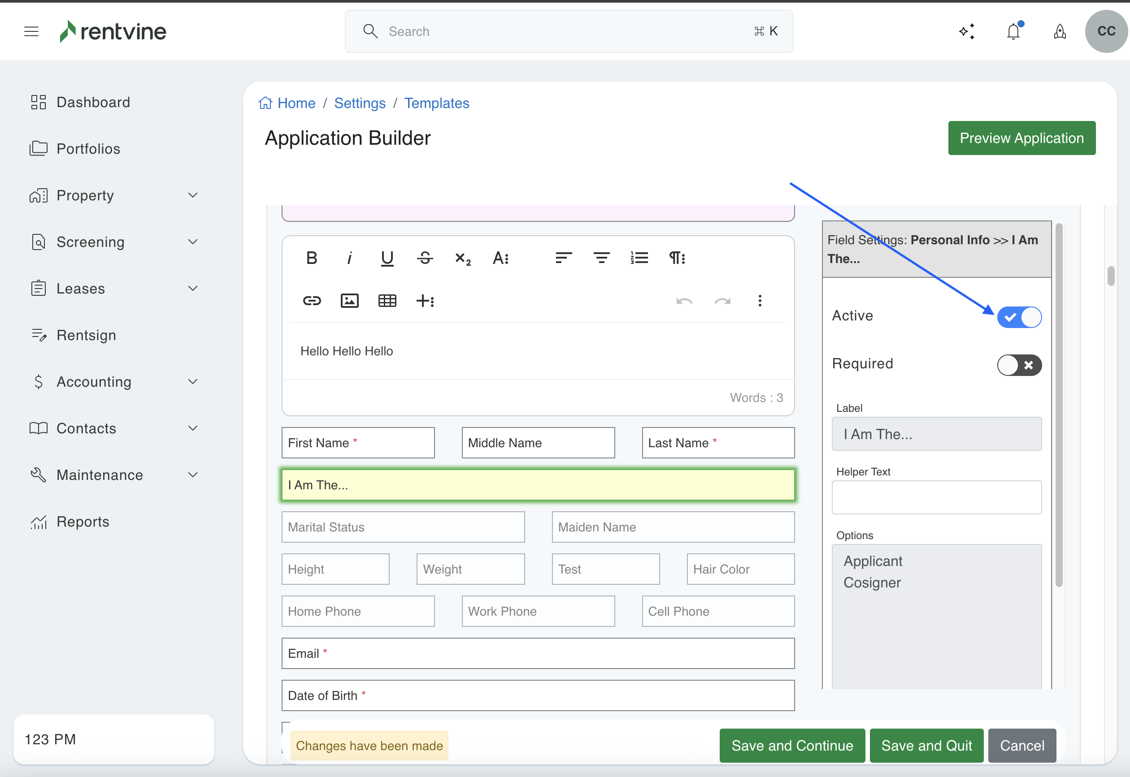
Task: Click the sparkle AI assistant icon
Action: [967, 32]
